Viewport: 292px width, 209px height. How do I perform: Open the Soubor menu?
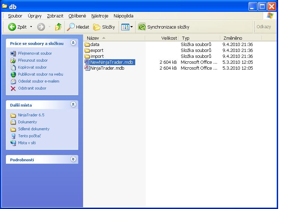pos(15,16)
